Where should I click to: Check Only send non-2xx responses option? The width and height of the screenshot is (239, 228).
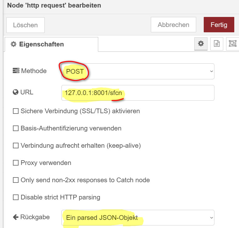pyautogui.click(x=16, y=180)
